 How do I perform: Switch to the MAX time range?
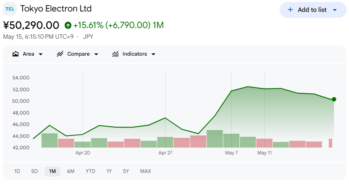(x=146, y=171)
